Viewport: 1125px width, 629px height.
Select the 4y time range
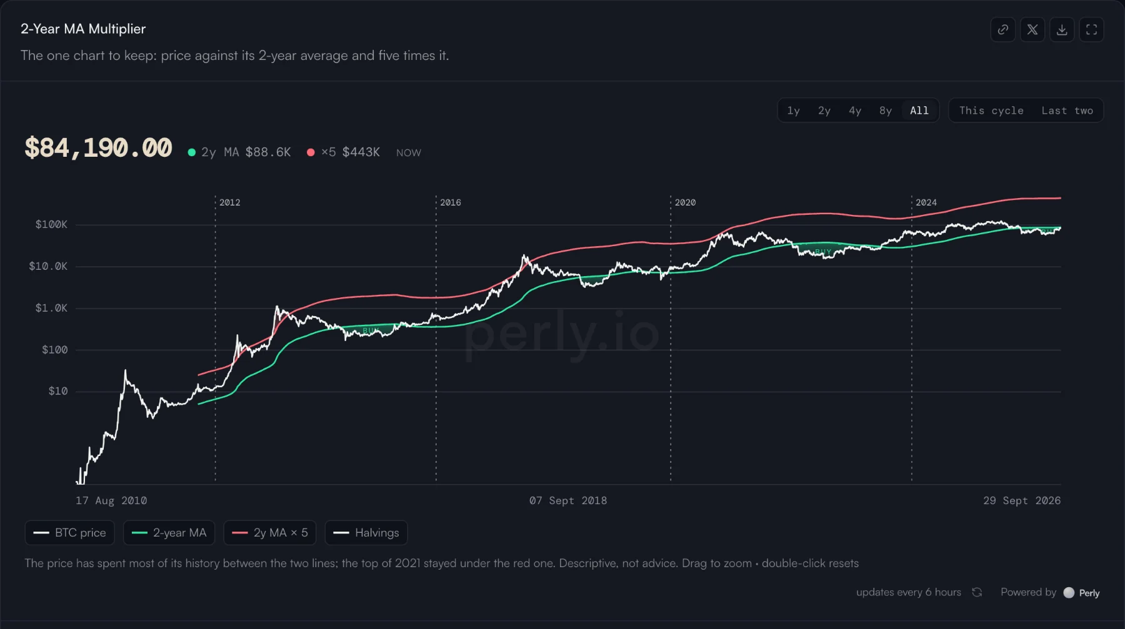[855, 111]
